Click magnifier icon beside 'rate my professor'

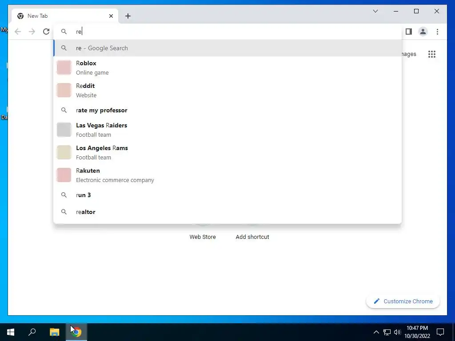point(64,110)
